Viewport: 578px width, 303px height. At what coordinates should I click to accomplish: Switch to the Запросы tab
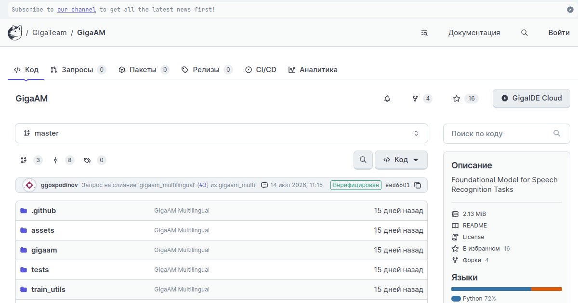[78, 70]
